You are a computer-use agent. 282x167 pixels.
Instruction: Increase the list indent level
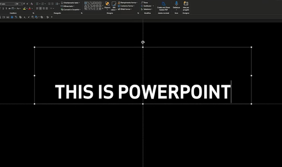click(53, 4)
